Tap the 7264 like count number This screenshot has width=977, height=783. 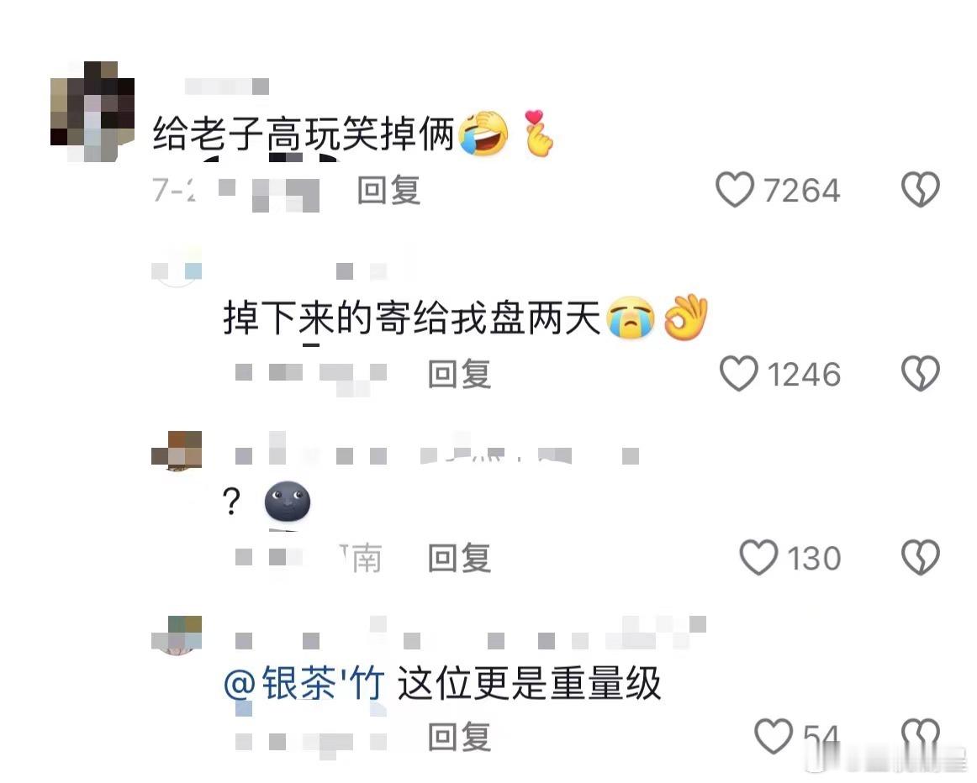(x=801, y=191)
